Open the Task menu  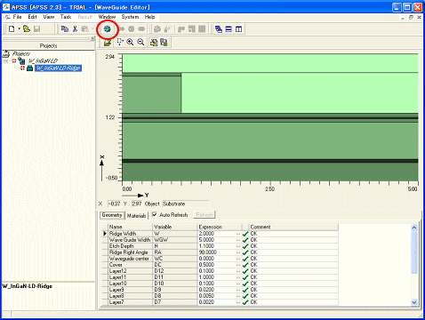pyautogui.click(x=66, y=17)
